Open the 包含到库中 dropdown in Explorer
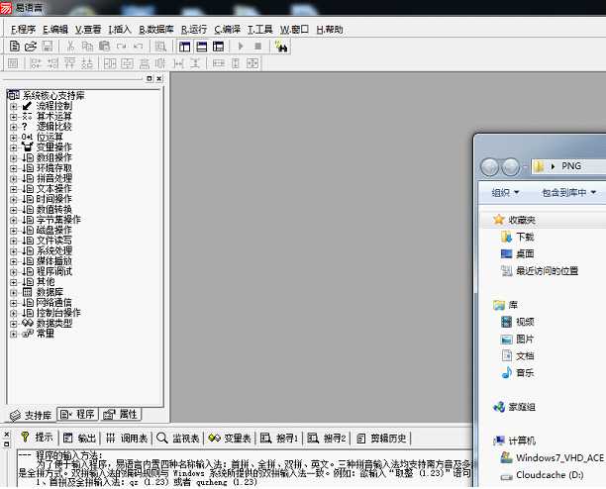 (569, 192)
